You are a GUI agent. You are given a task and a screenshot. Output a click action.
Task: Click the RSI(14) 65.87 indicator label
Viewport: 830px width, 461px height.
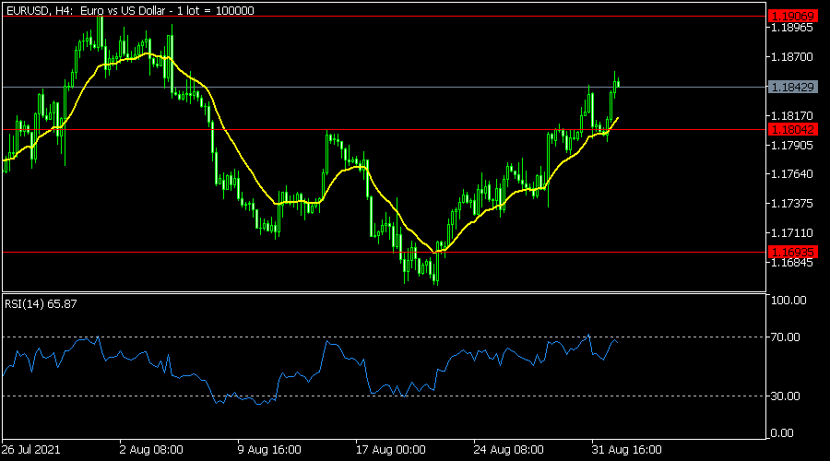tap(41, 304)
